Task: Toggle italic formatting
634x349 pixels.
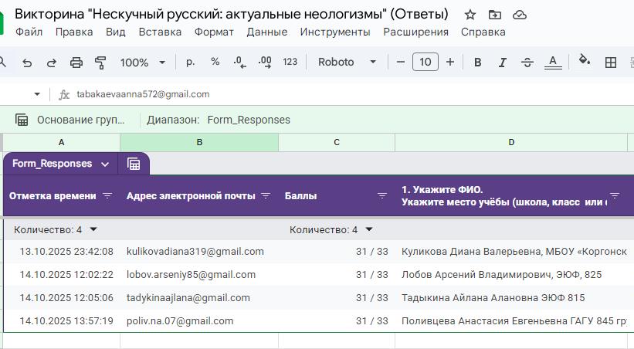Action: tap(503, 63)
